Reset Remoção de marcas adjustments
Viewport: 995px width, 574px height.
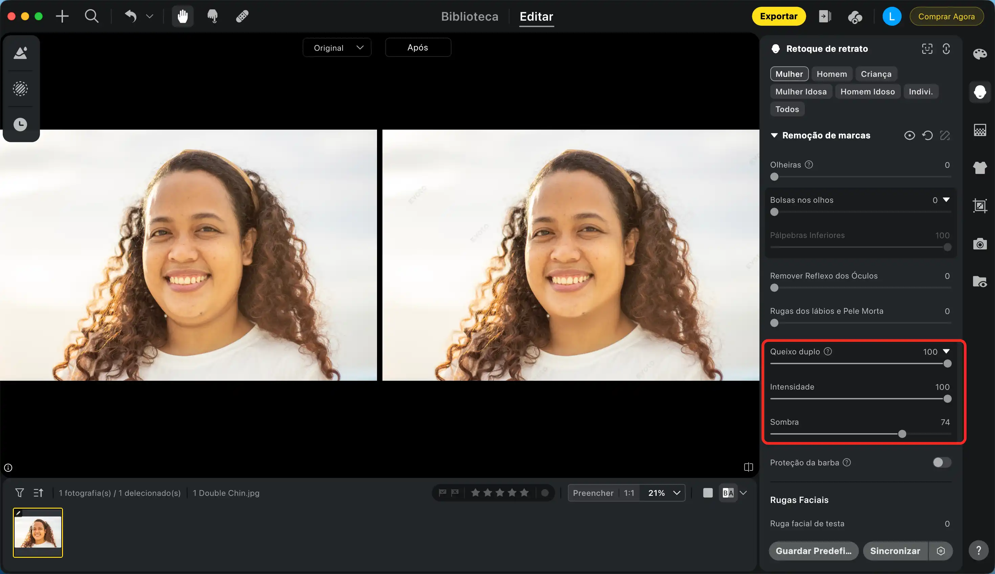point(927,136)
